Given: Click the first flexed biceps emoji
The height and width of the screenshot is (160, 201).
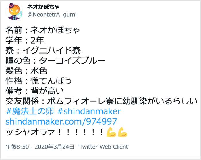Looking at the screenshot, I should pos(111,132).
